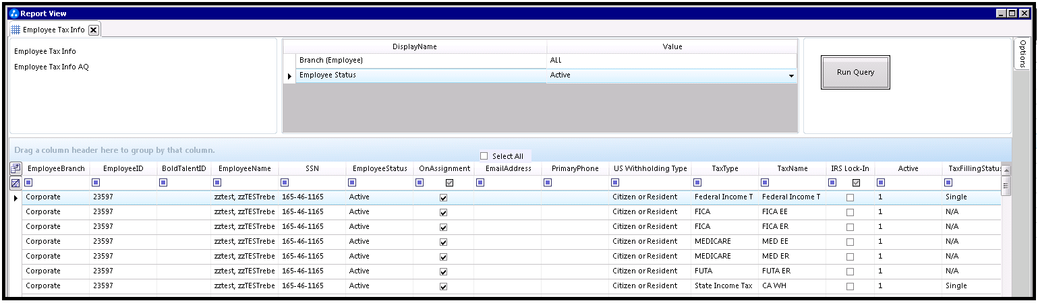Check the Select All checkbox
Viewport: 1038px width, 303px height.
pyautogui.click(x=484, y=156)
